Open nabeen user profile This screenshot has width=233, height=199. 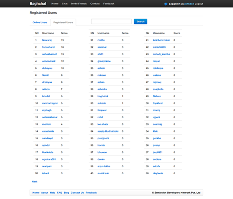[x=102, y=75]
